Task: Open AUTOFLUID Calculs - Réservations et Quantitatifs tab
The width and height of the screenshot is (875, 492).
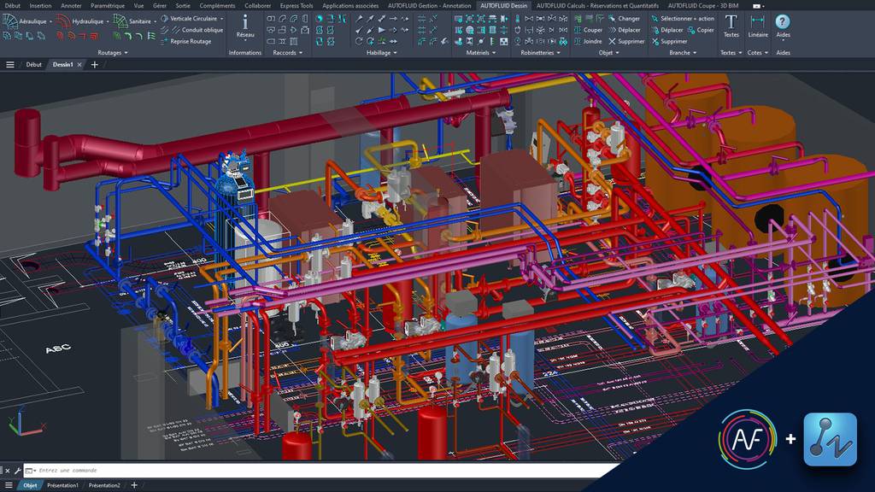Action: tap(597, 6)
